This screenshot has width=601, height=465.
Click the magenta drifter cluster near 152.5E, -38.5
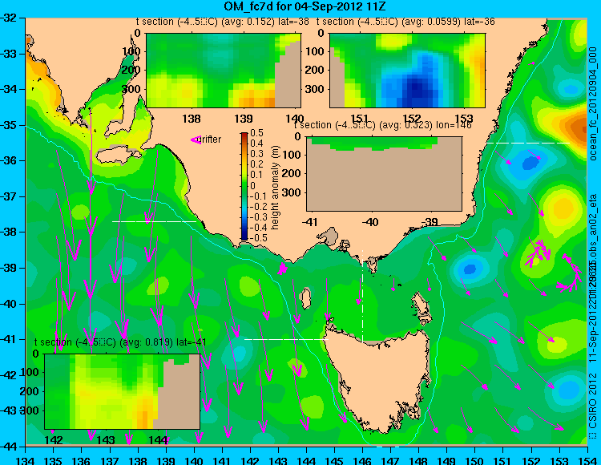[538, 253]
